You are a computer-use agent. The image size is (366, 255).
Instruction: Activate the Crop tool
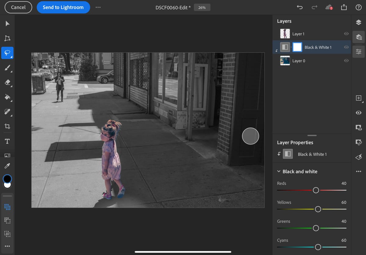tap(7, 126)
